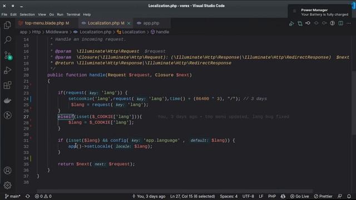Image resolution: width=356 pixels, height=200 pixels.
Task: Open the Edit menu
Action: [x=13, y=14]
